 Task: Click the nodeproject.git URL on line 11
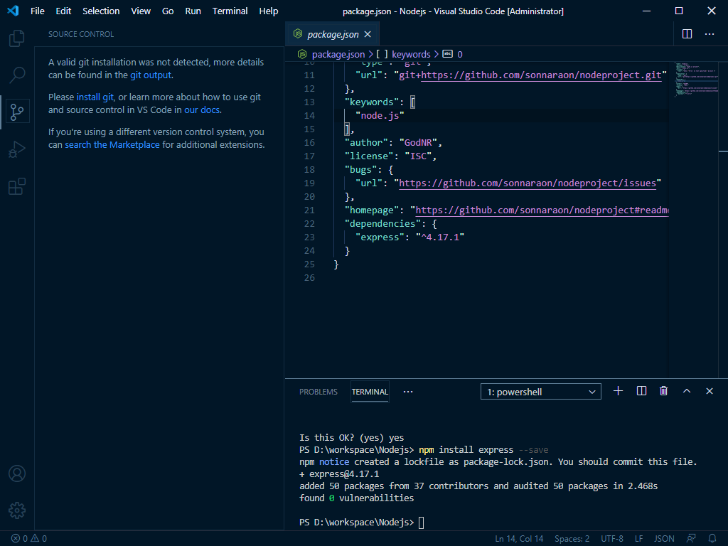pos(541,75)
